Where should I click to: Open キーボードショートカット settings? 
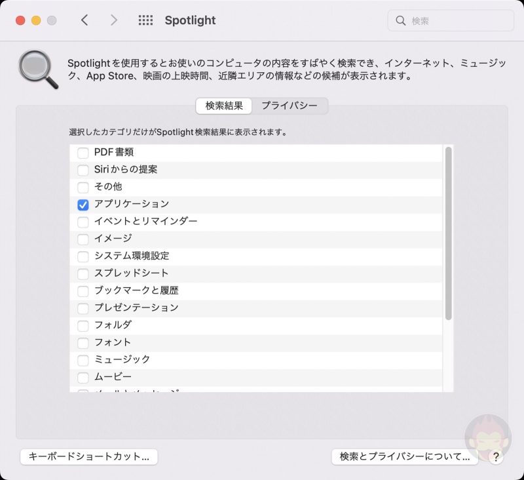(x=88, y=457)
